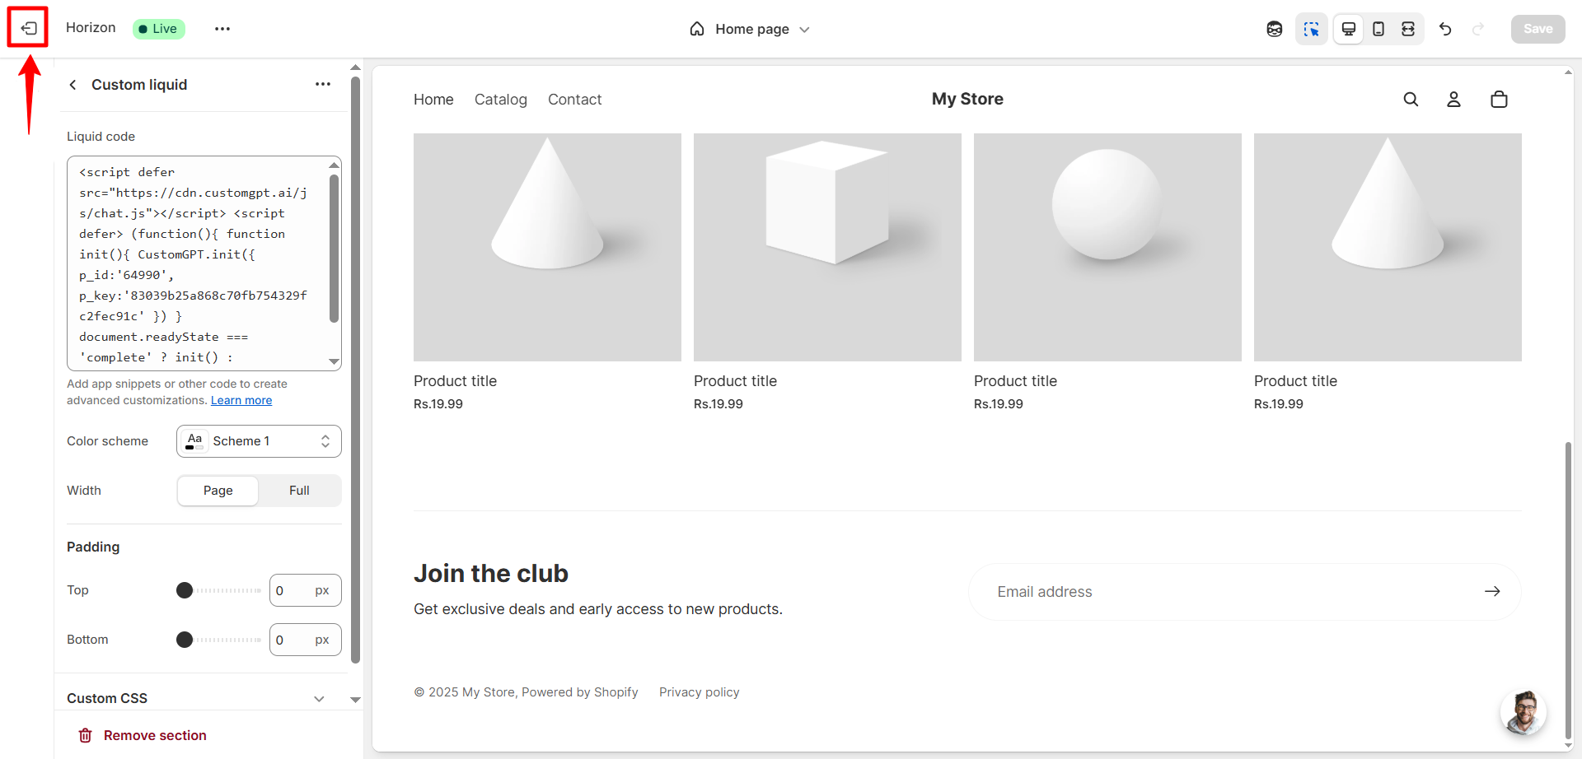Open the Home page template selector
This screenshot has height=759, width=1582.
coord(750,29)
